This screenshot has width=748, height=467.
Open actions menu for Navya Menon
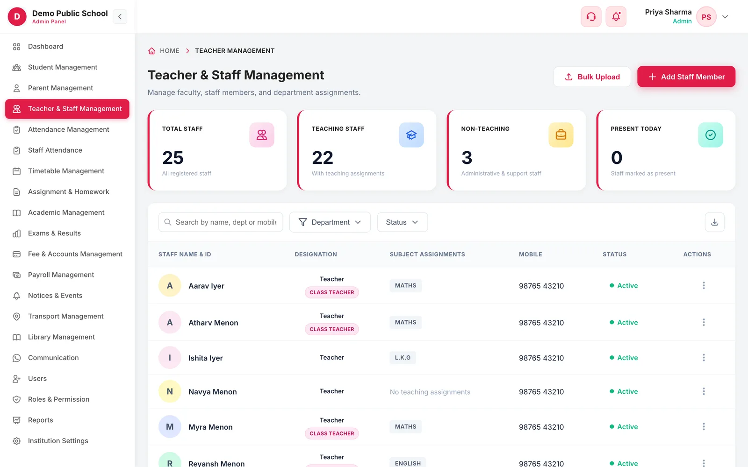click(704, 391)
